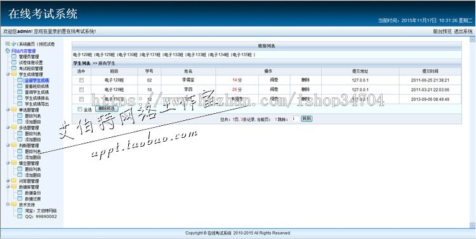Click the 填空题管理 folder icon

(14, 163)
